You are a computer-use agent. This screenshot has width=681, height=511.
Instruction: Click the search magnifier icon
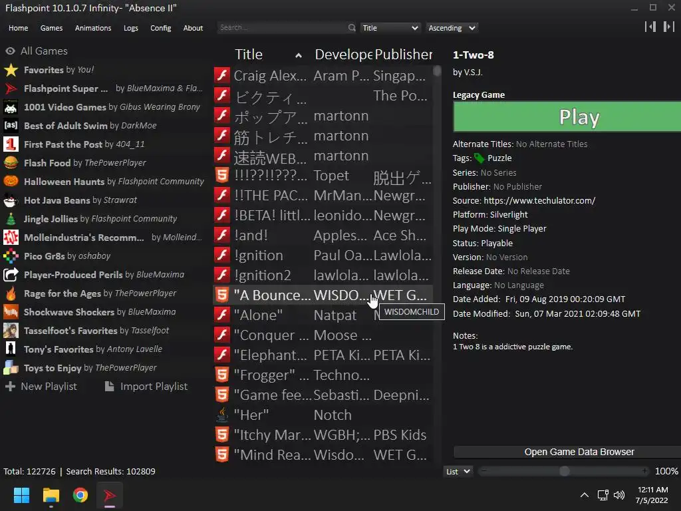click(x=352, y=28)
